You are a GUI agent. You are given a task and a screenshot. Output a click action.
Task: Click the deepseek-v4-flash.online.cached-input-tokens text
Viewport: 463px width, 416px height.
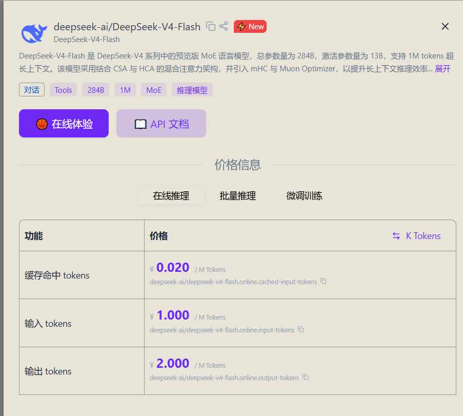[233, 282]
